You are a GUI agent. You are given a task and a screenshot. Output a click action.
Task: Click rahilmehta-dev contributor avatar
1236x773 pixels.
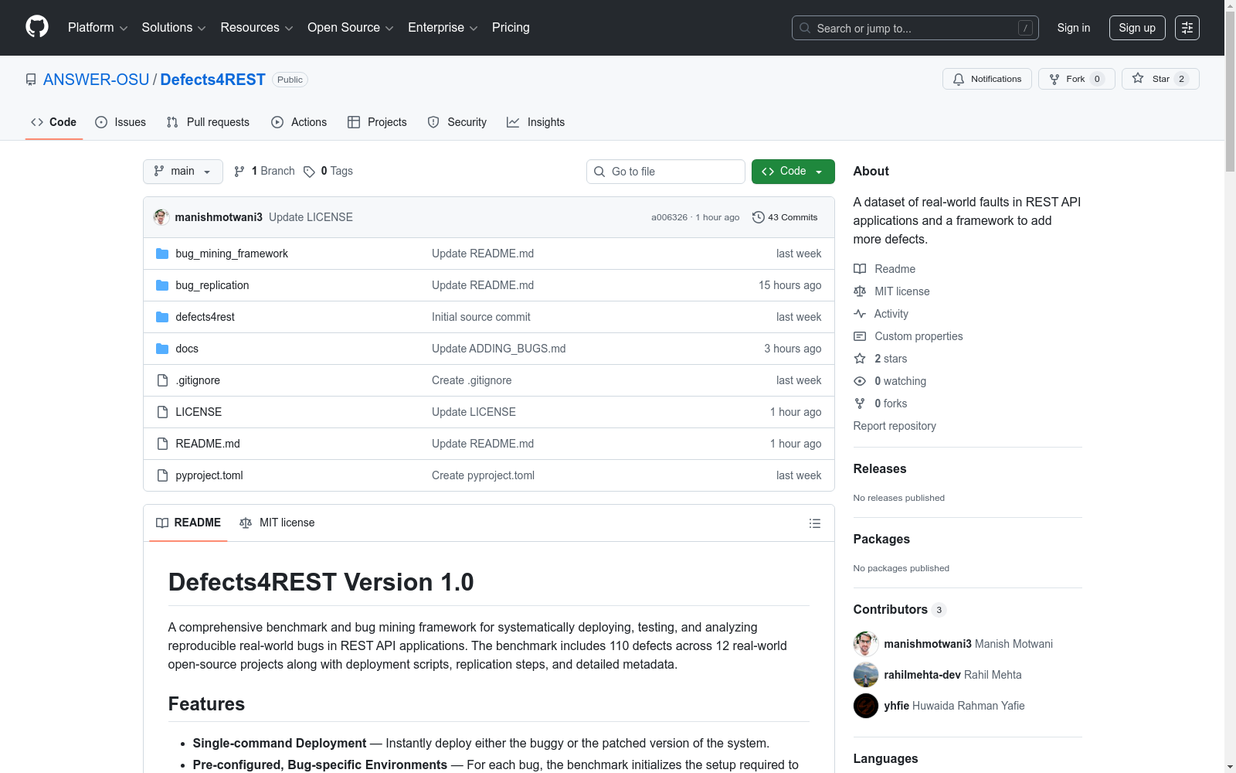coord(866,675)
